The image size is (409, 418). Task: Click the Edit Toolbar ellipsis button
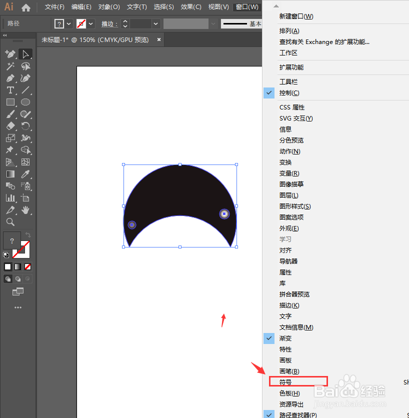[x=18, y=307]
